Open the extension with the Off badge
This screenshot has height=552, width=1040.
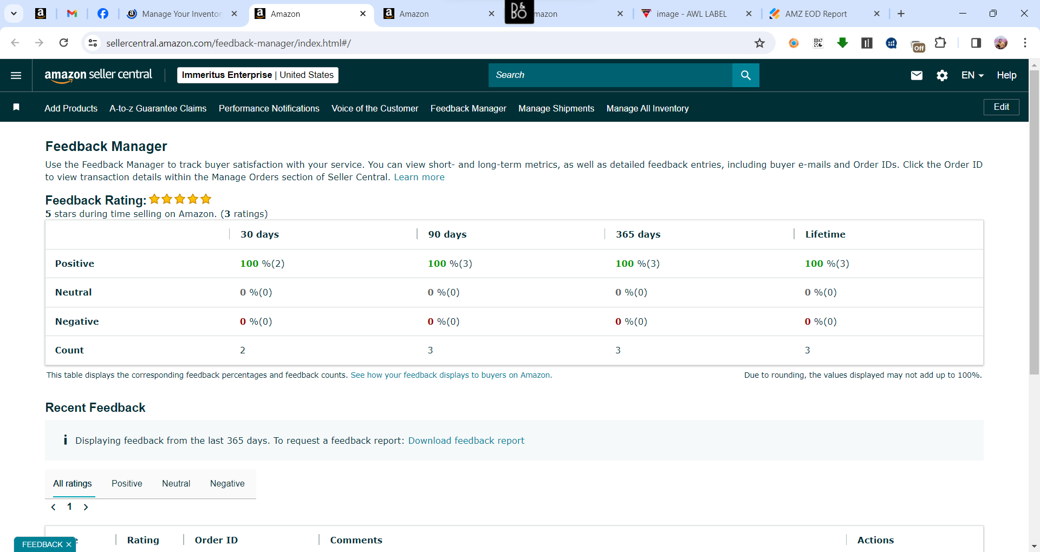[916, 45]
